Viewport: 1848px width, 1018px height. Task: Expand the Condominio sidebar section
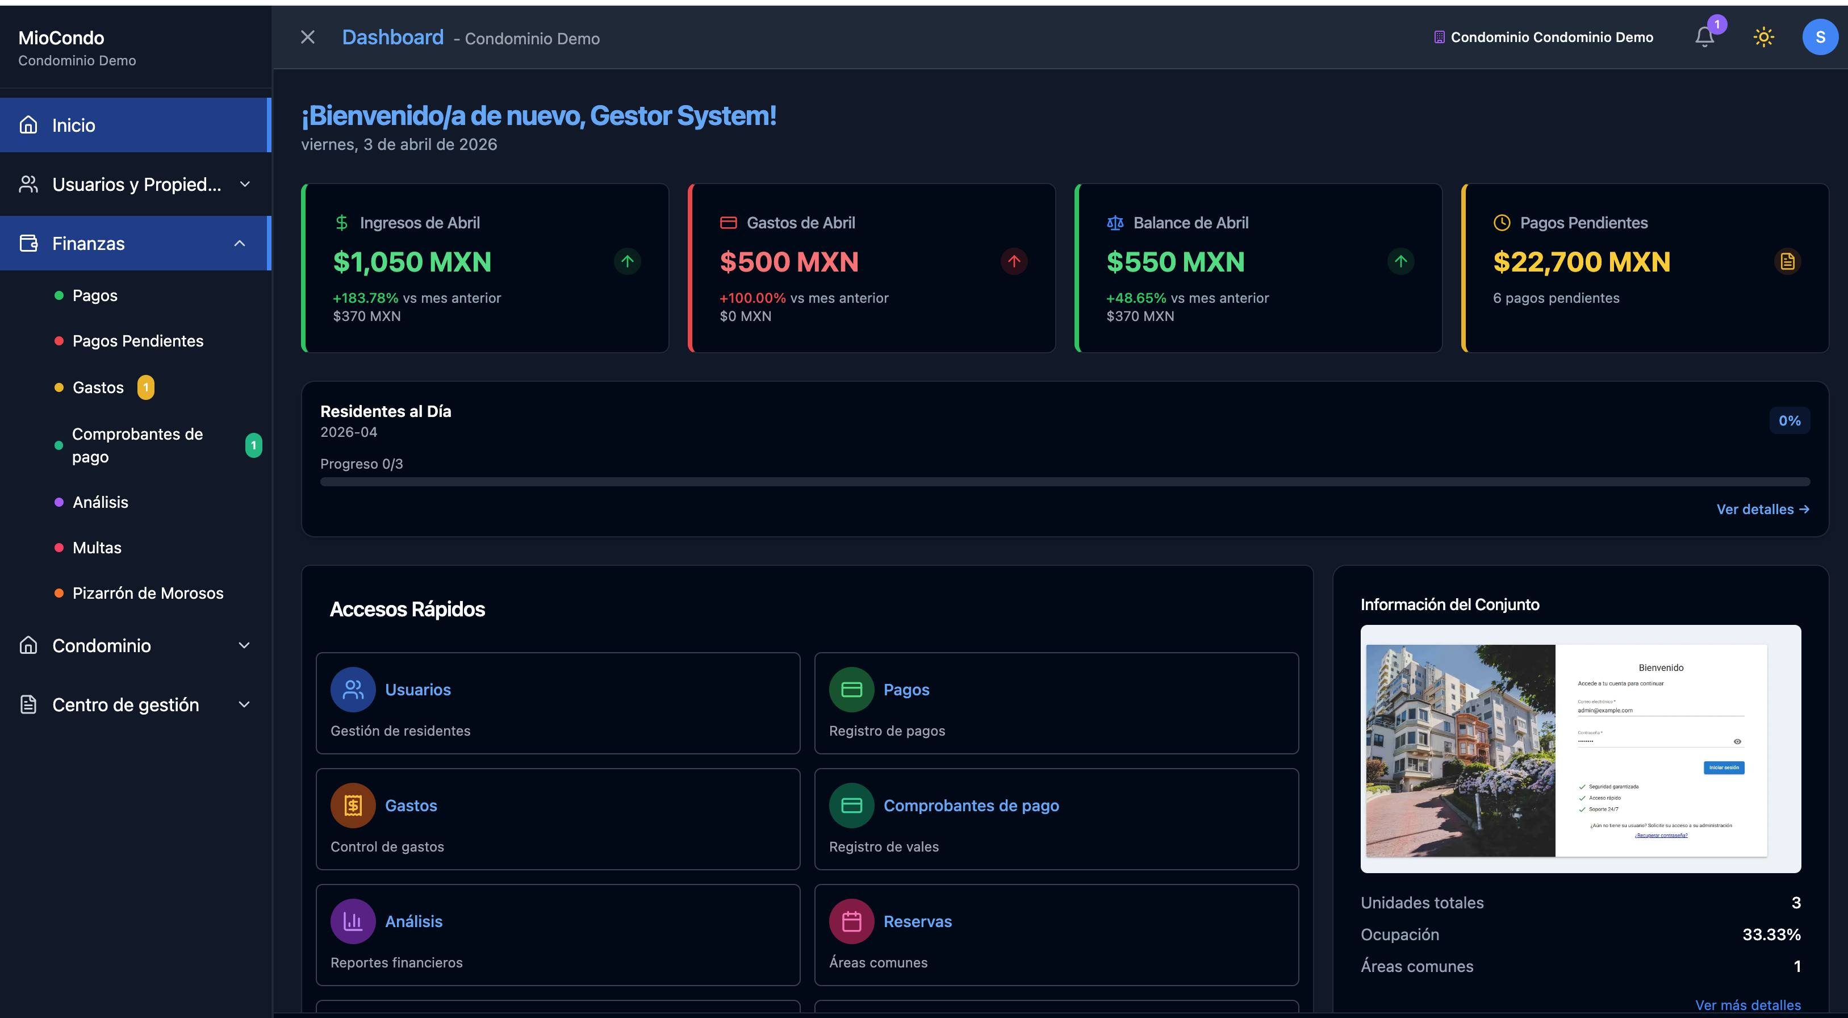coord(244,645)
